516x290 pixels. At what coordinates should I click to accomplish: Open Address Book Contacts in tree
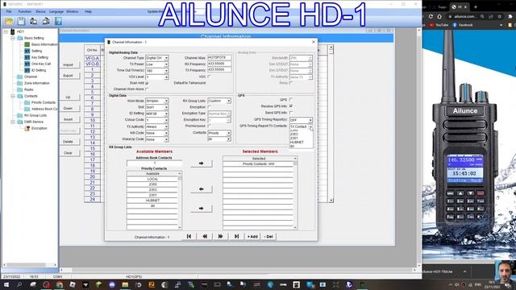coord(44,109)
